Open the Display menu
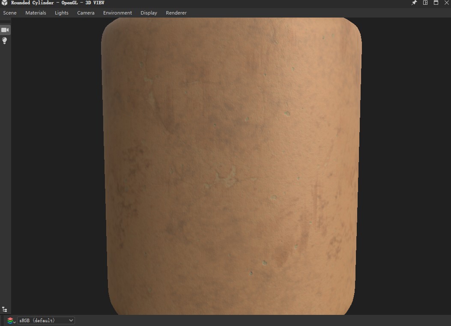Image resolution: width=451 pixels, height=326 pixels. point(149,13)
